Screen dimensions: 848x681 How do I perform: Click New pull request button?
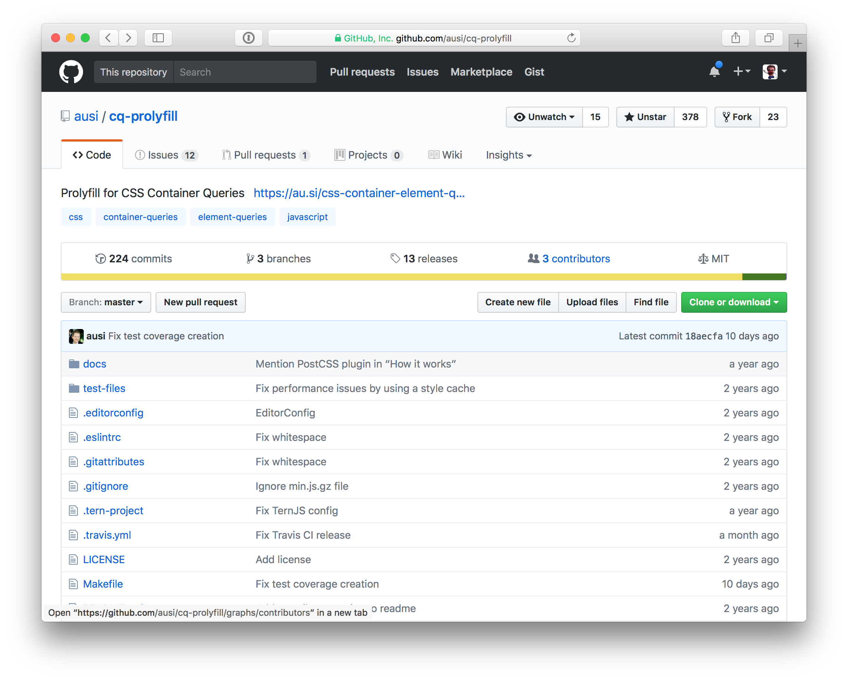[201, 302]
